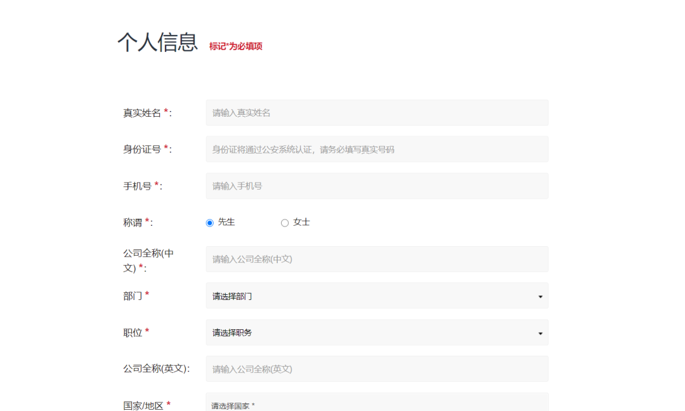Click the 手机号 field label

(x=138, y=186)
